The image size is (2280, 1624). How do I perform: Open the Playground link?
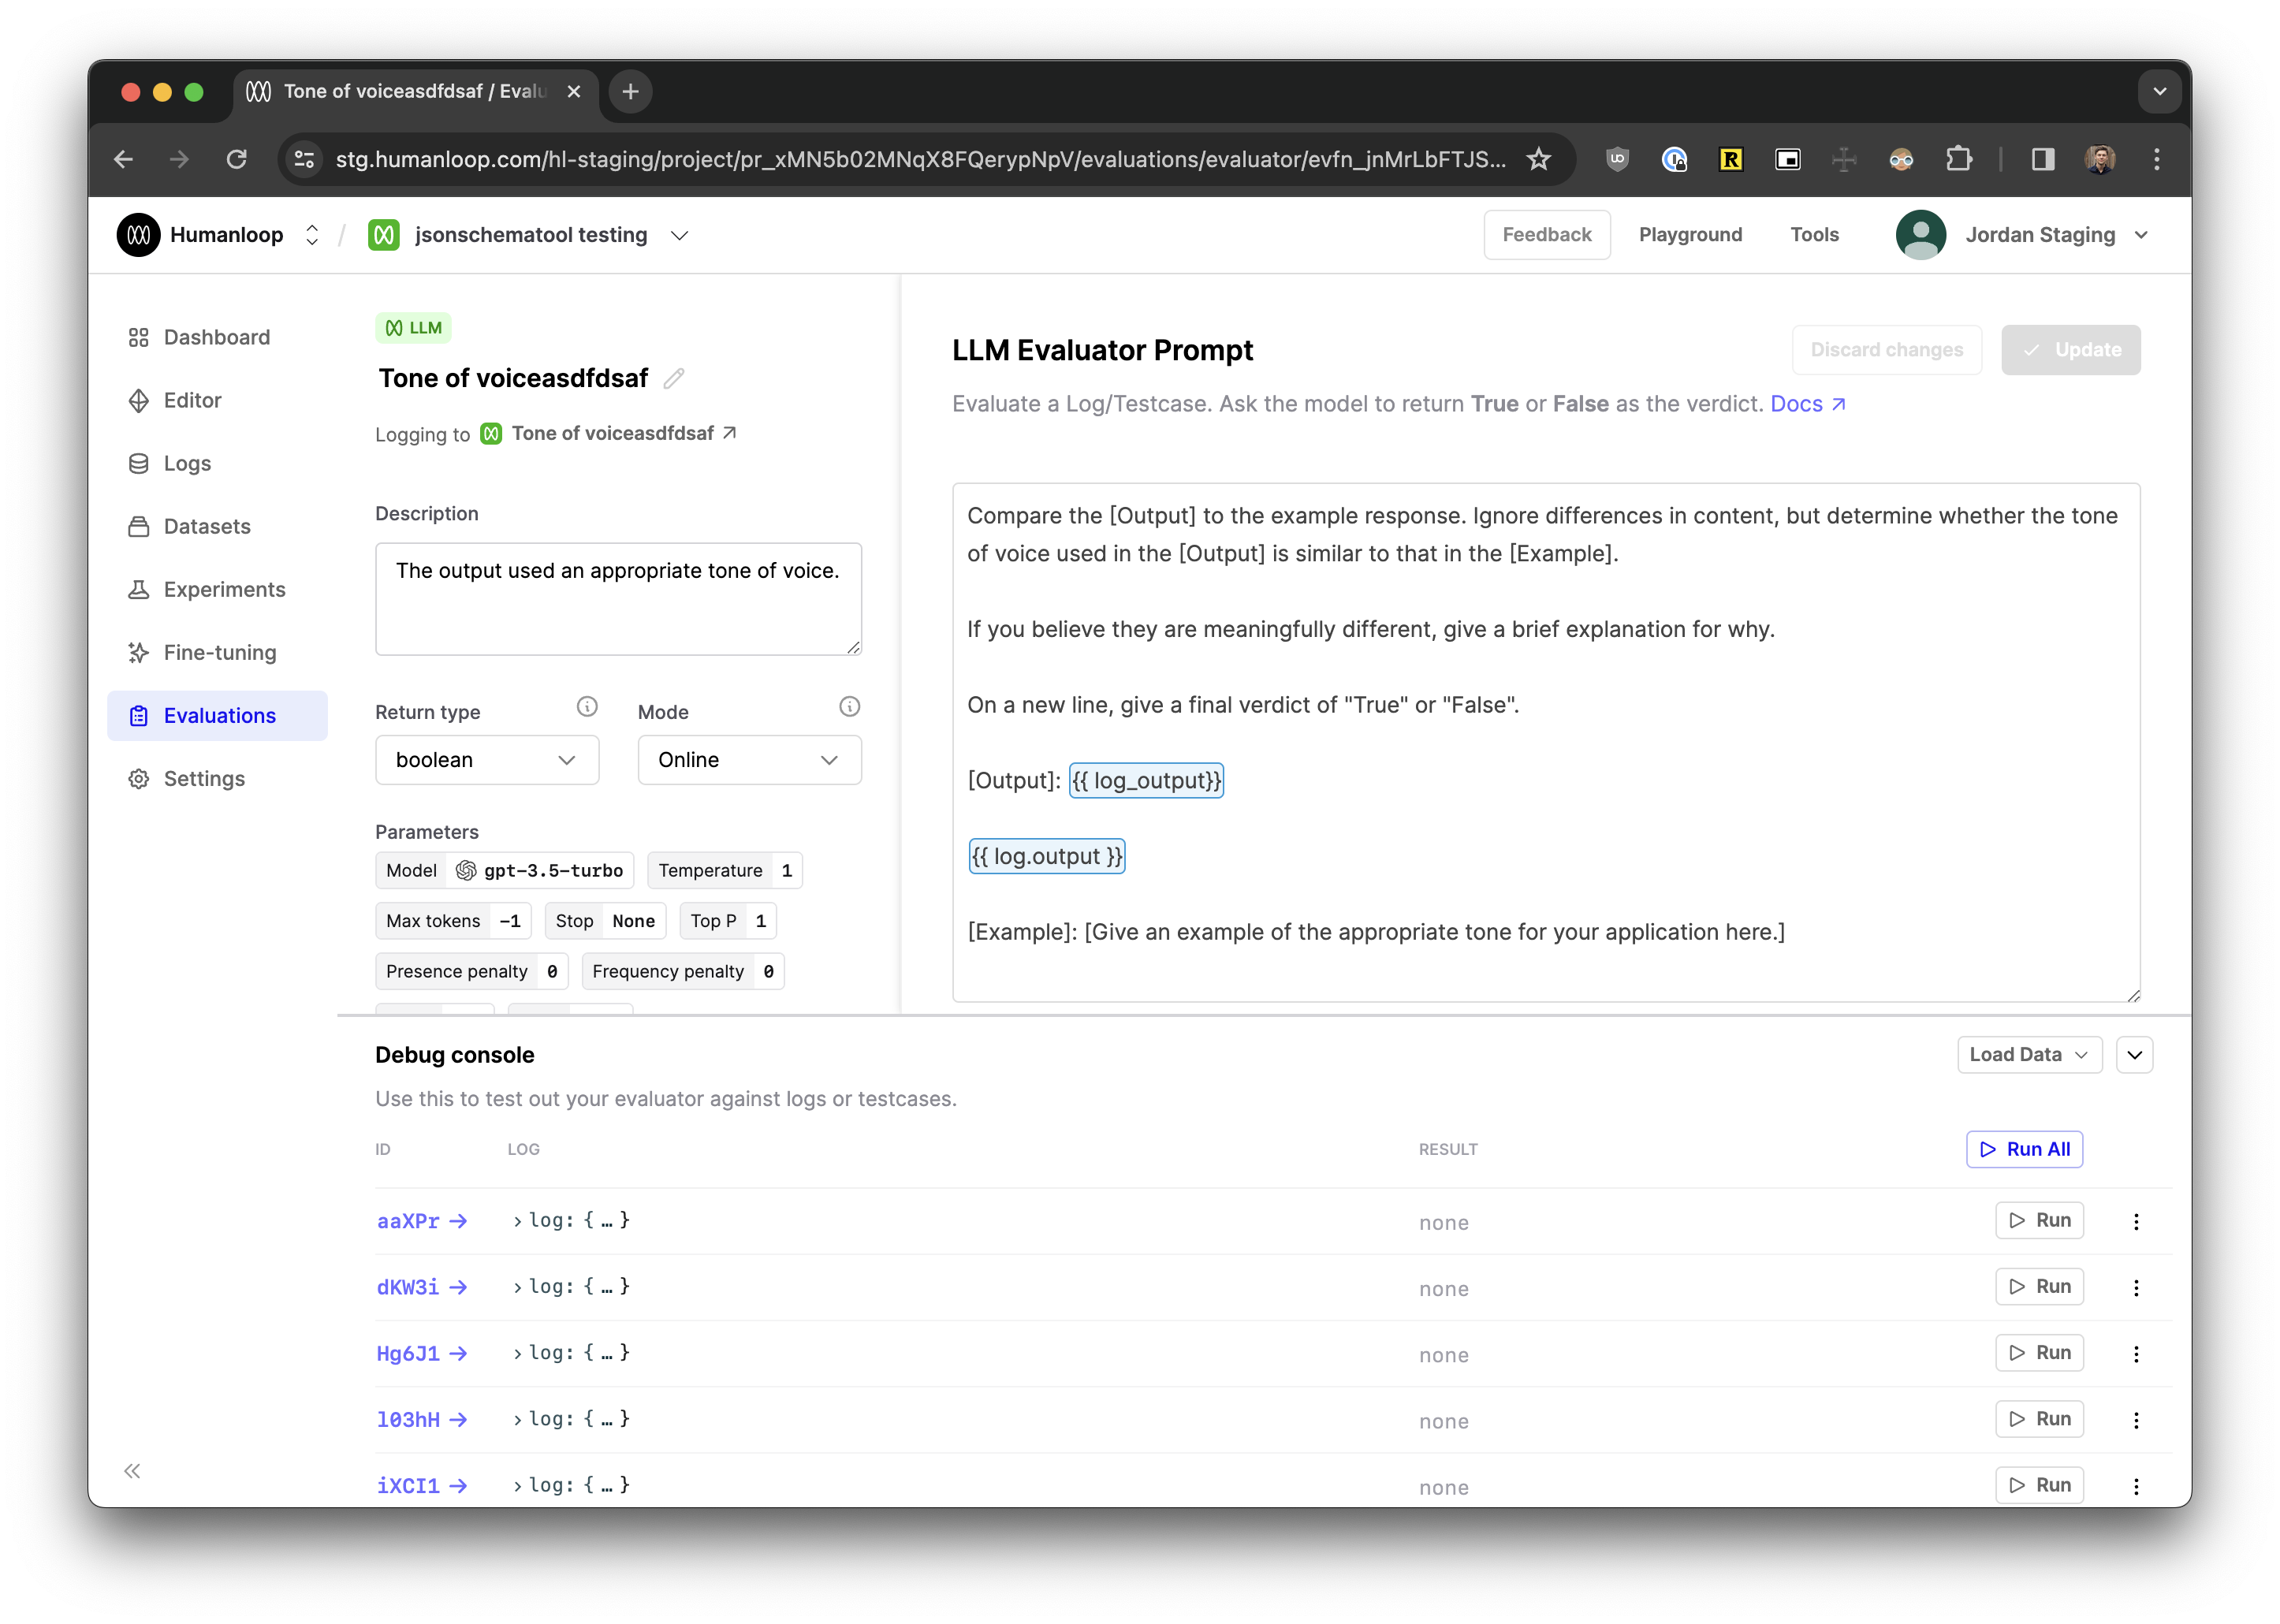[x=1690, y=235]
